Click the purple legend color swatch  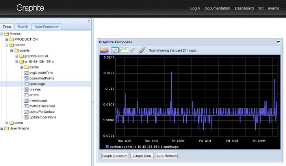(107, 146)
